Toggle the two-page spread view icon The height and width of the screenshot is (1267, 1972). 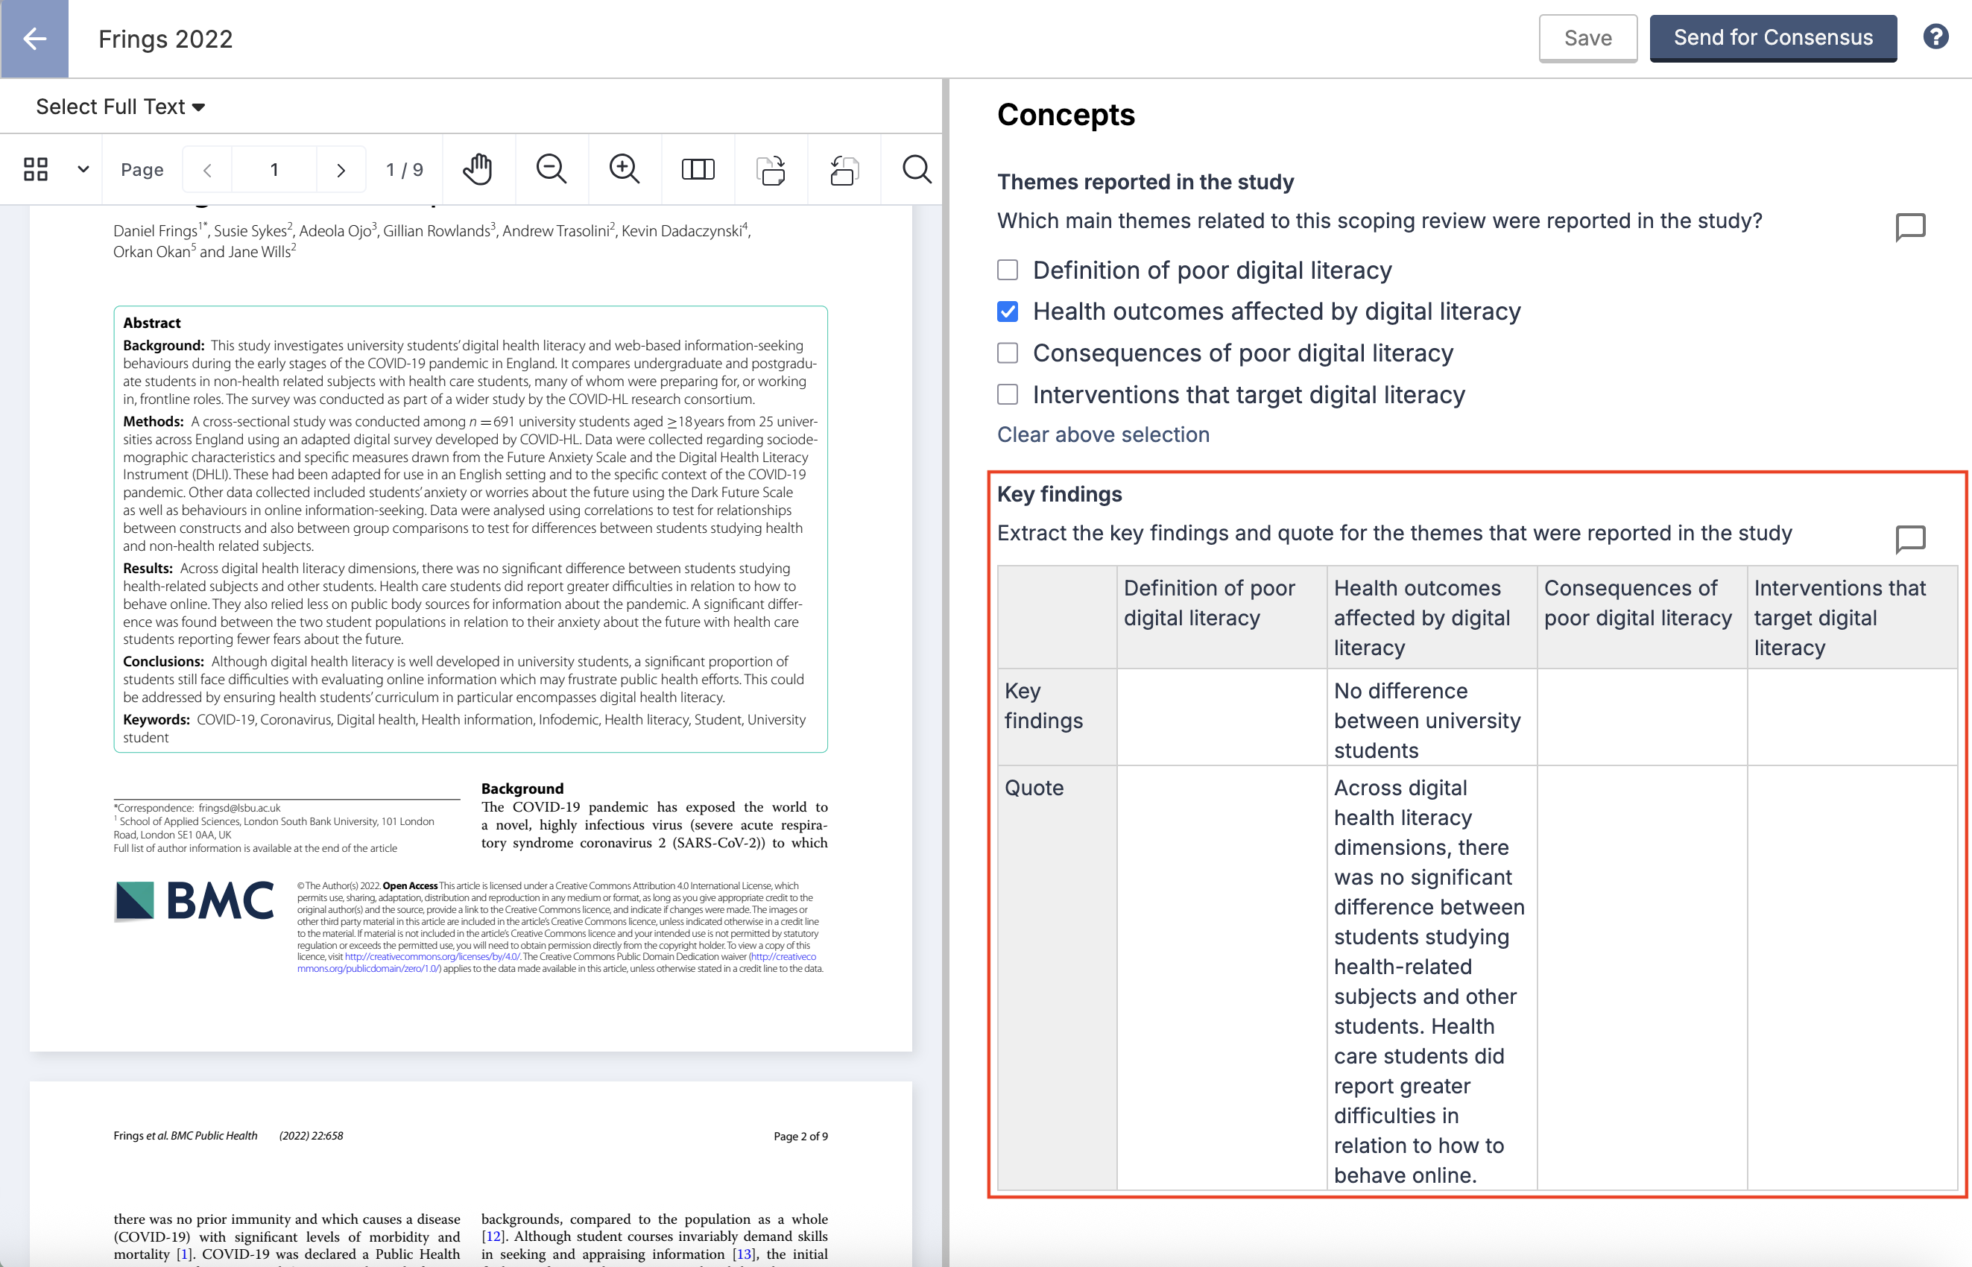click(698, 169)
